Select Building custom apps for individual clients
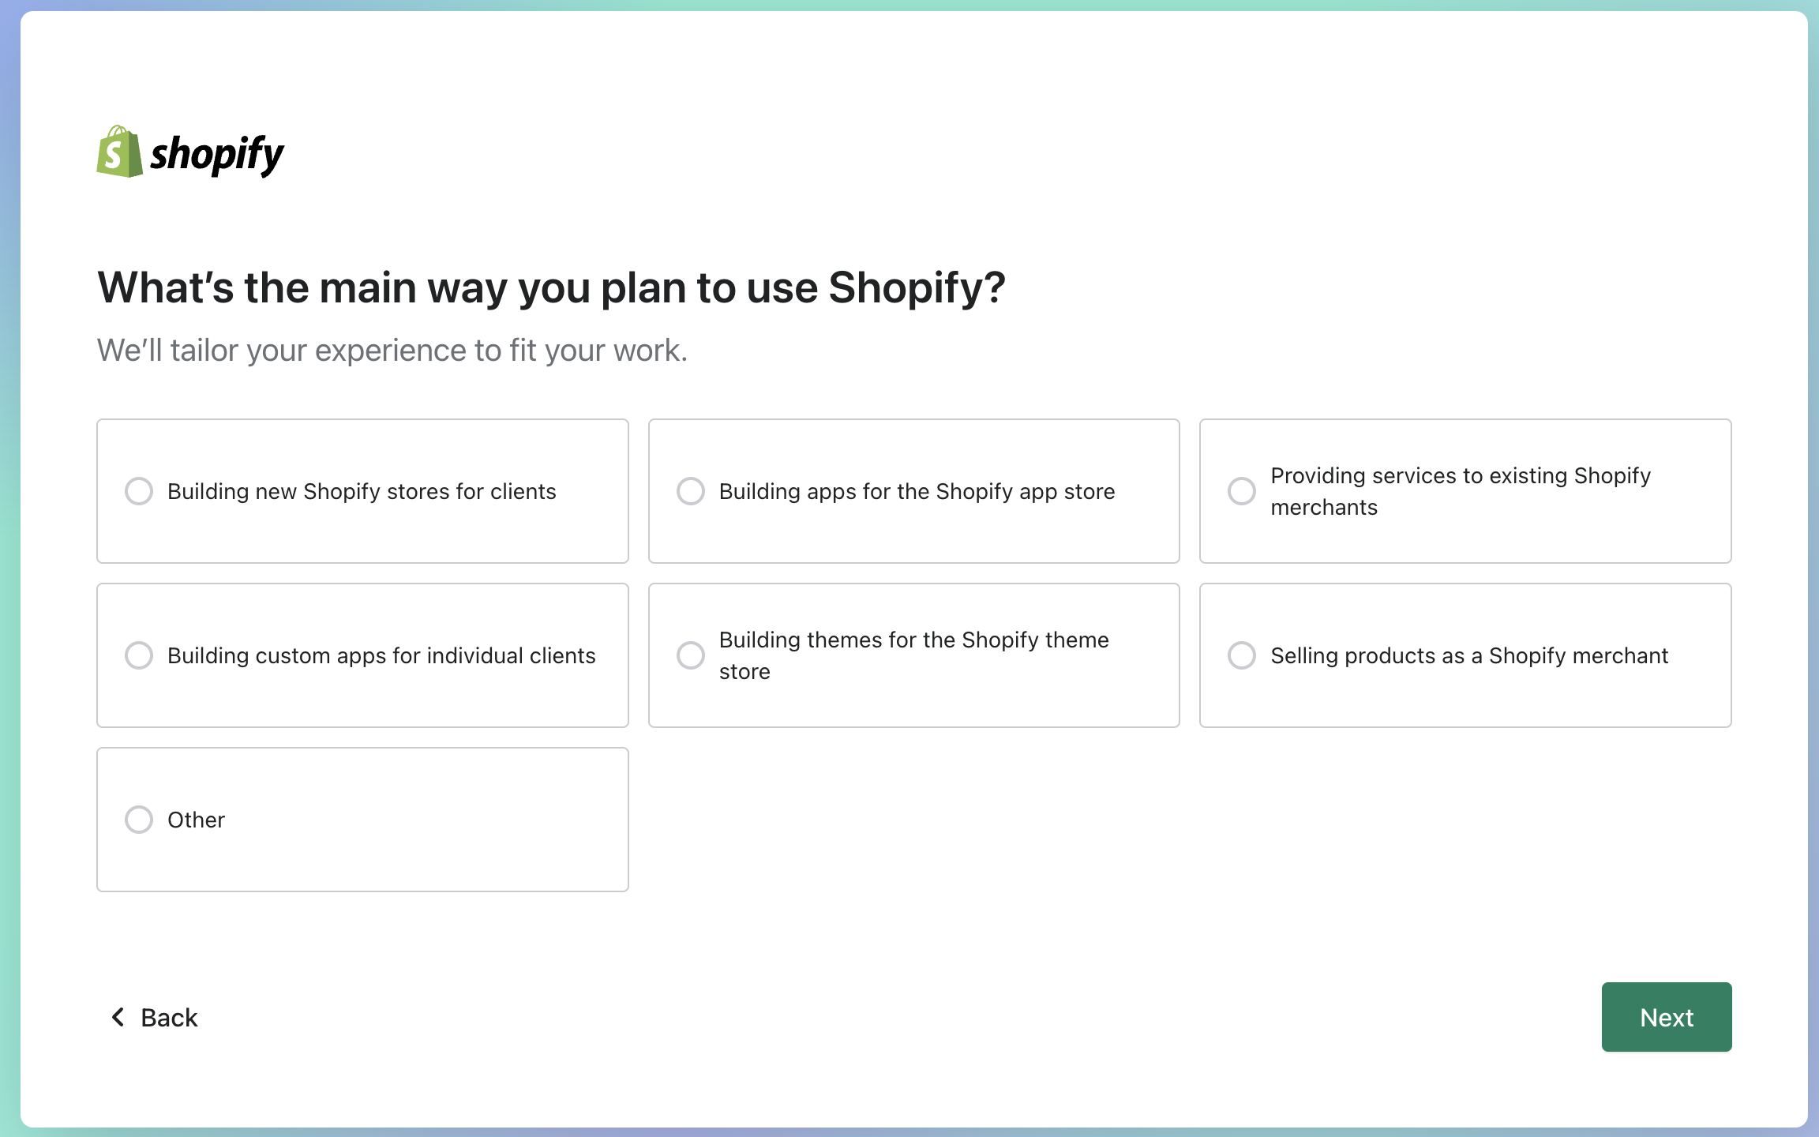Image resolution: width=1819 pixels, height=1137 pixels. 139,655
